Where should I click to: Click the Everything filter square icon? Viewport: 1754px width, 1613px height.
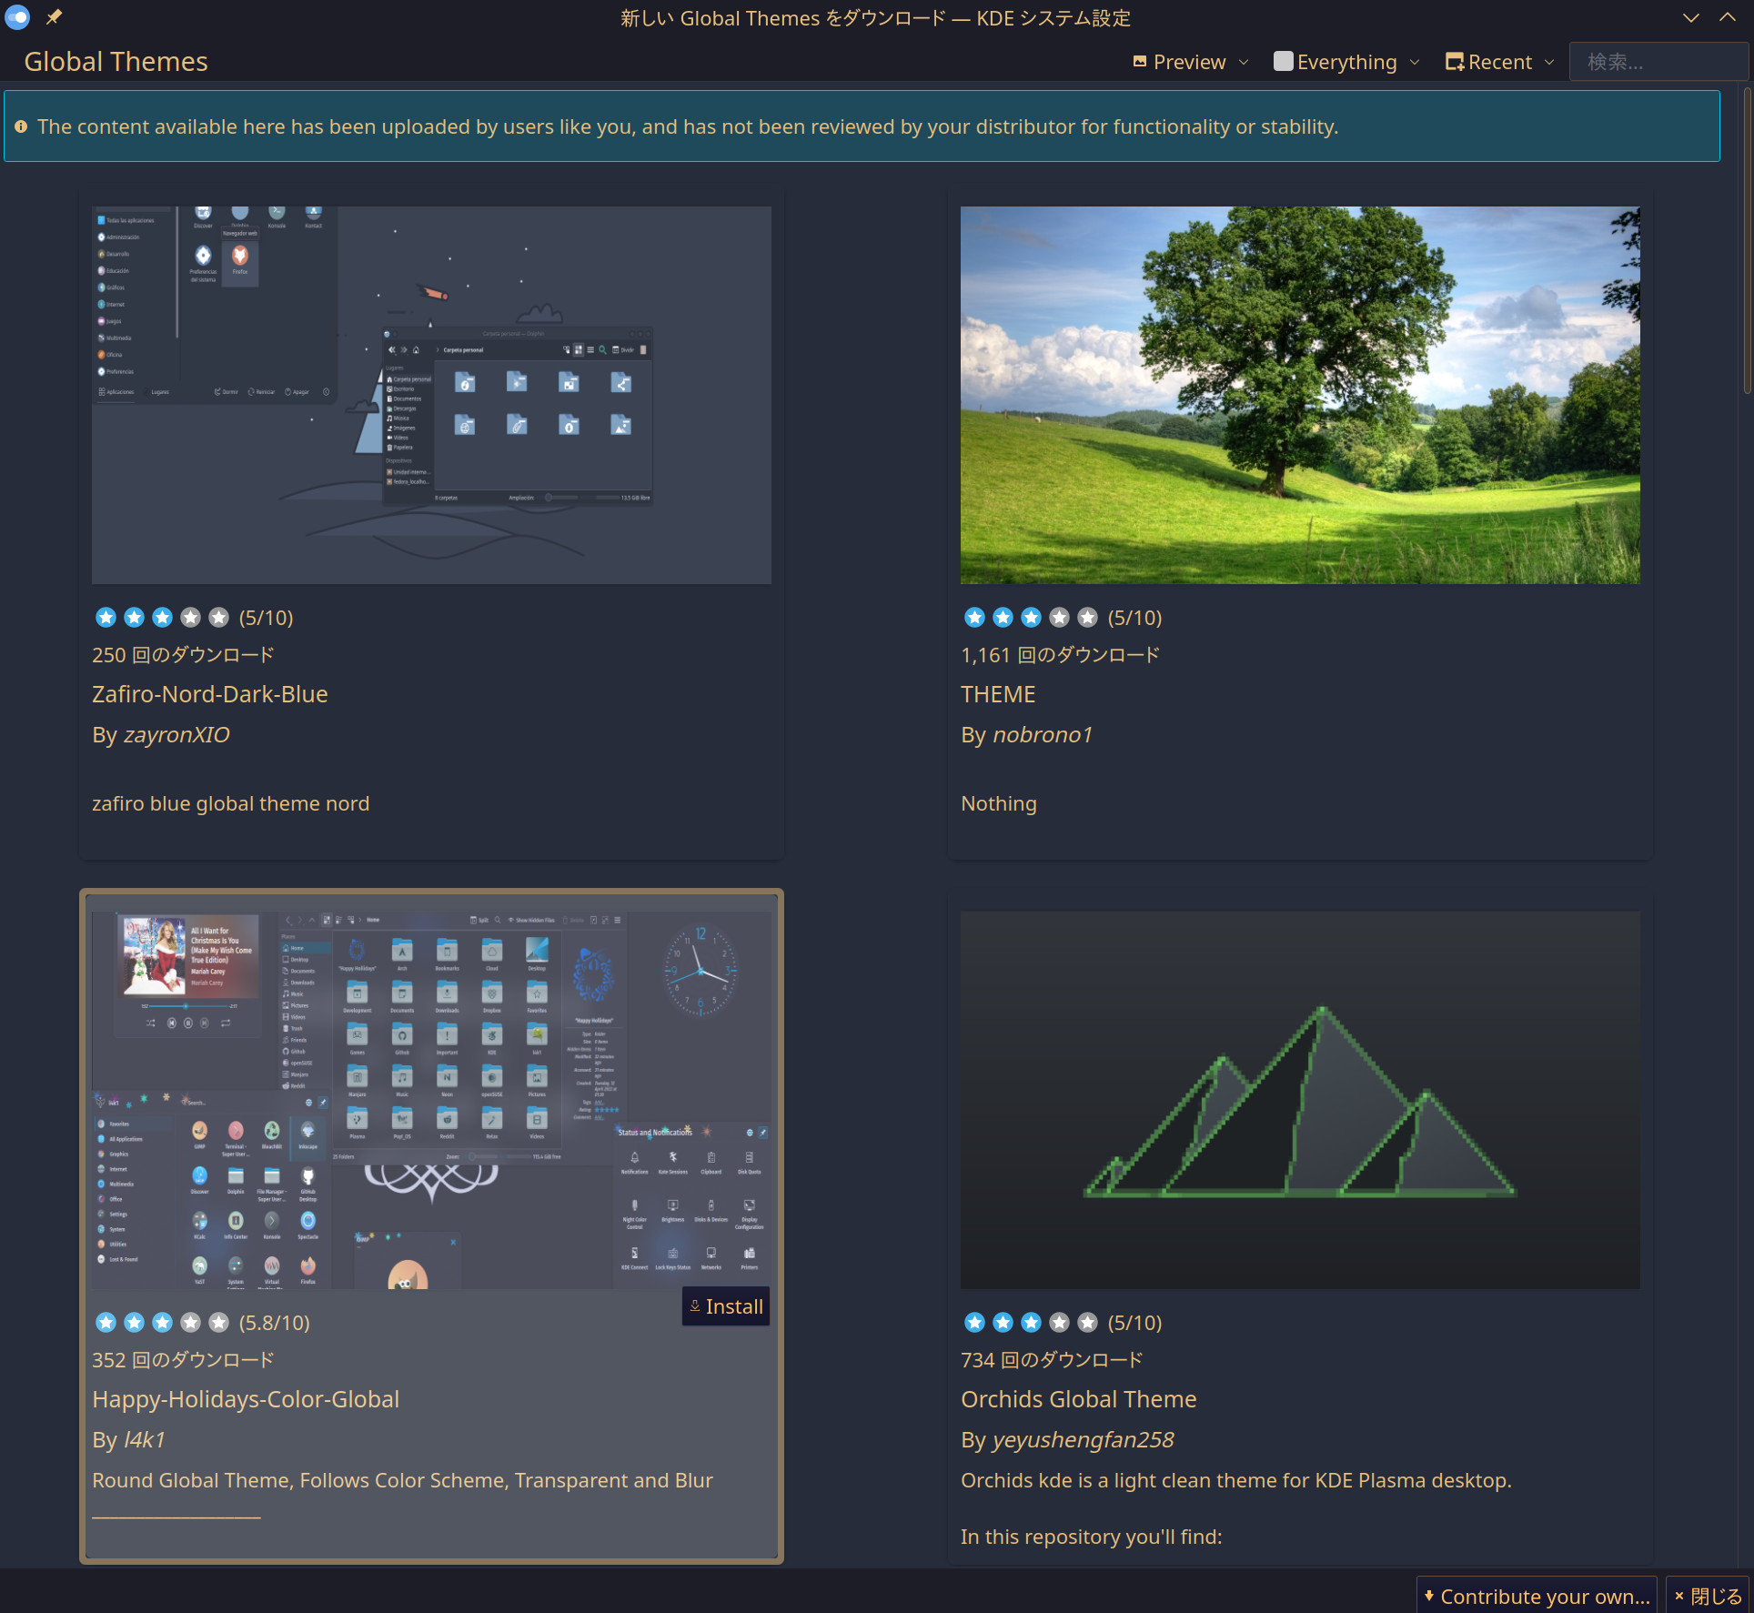pyautogui.click(x=1283, y=61)
